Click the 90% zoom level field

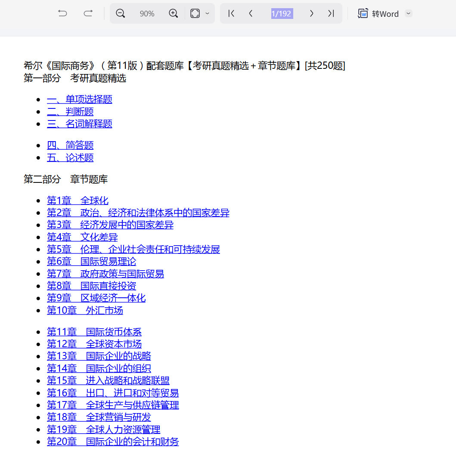click(x=147, y=14)
